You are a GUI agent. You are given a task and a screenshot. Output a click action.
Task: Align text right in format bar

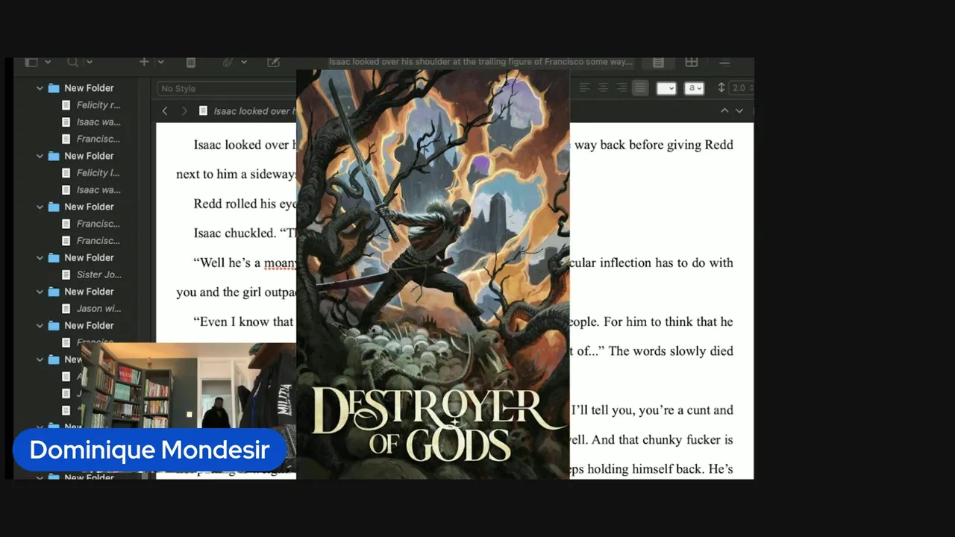click(621, 88)
